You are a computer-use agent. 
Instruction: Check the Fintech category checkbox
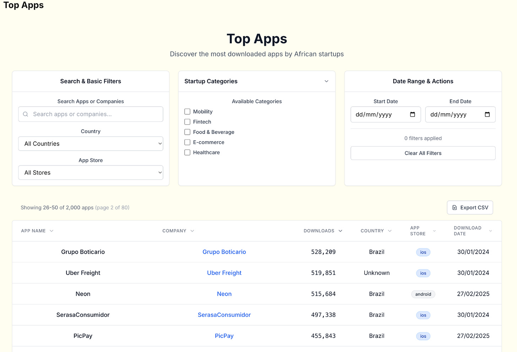pos(187,122)
